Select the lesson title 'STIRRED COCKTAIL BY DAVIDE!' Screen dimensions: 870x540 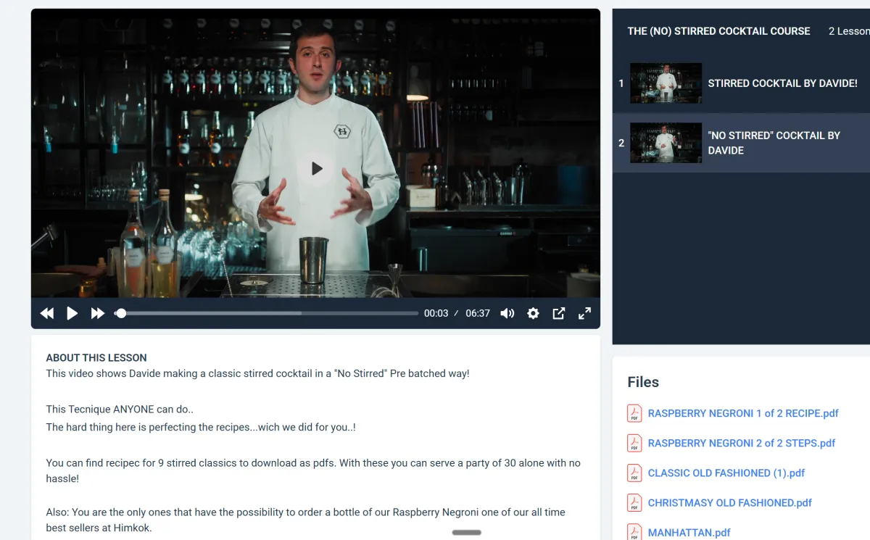point(782,83)
